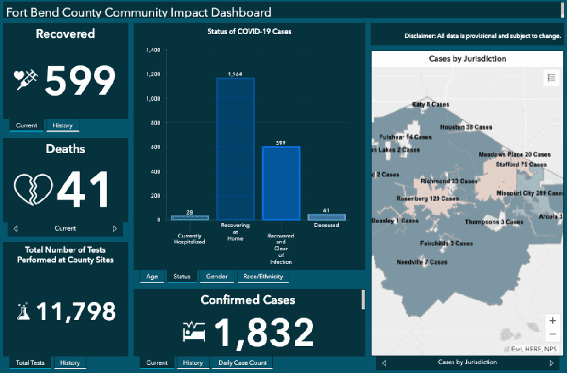Viewport: 567px width, 373px height.
Task: Zoom out on the map with minus
Action: [x=552, y=334]
